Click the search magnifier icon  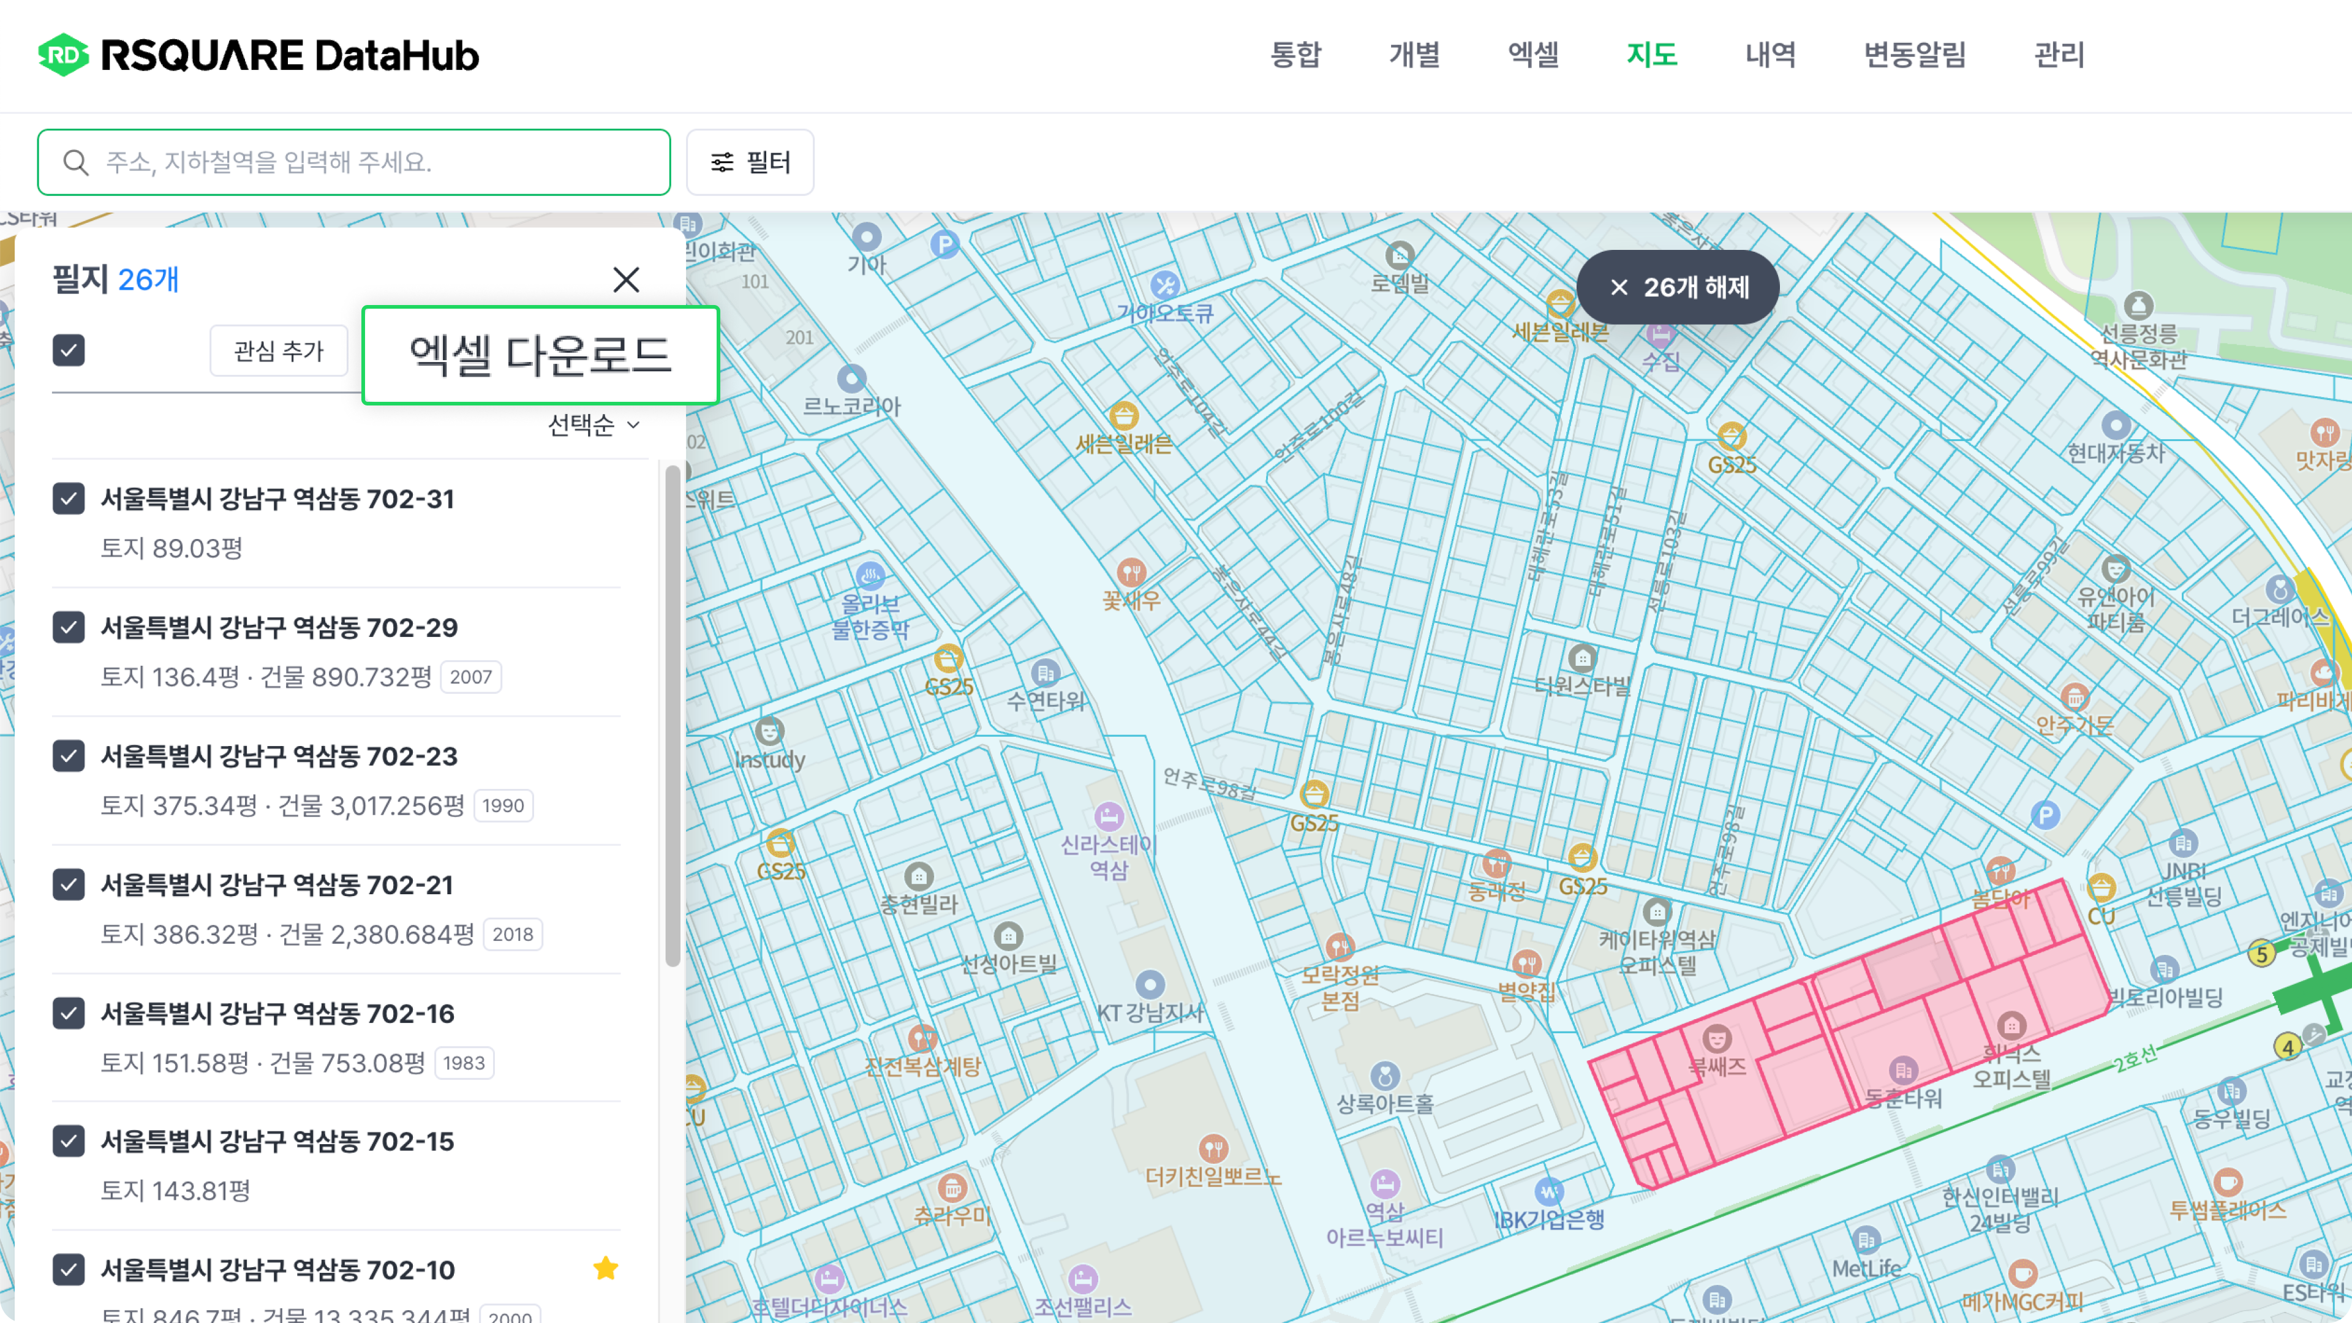[76, 162]
